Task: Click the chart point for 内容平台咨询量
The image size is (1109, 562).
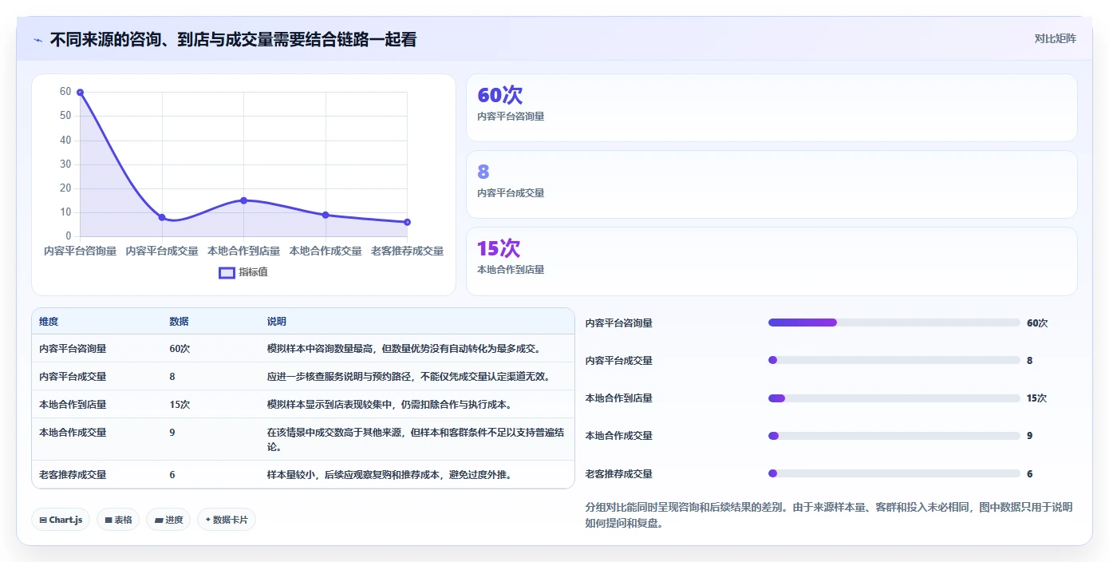Action: click(80, 93)
